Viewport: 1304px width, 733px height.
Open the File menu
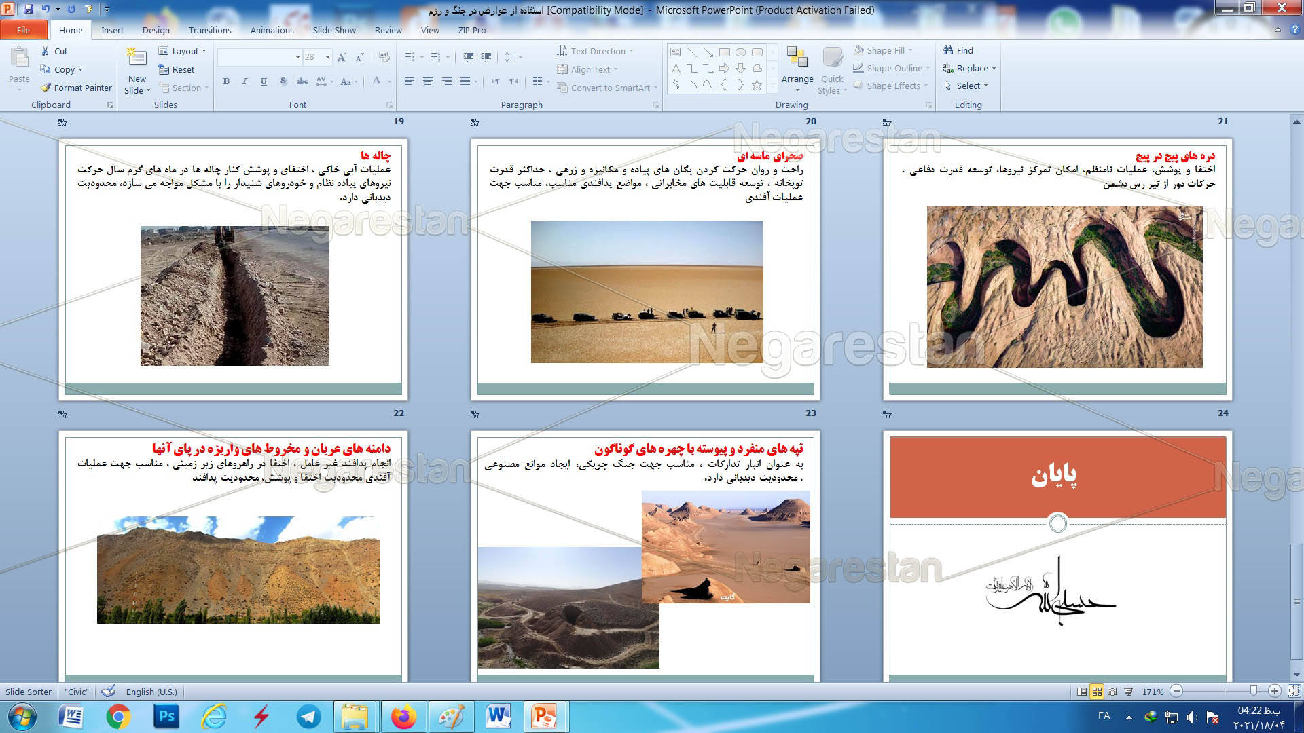coord(23,30)
